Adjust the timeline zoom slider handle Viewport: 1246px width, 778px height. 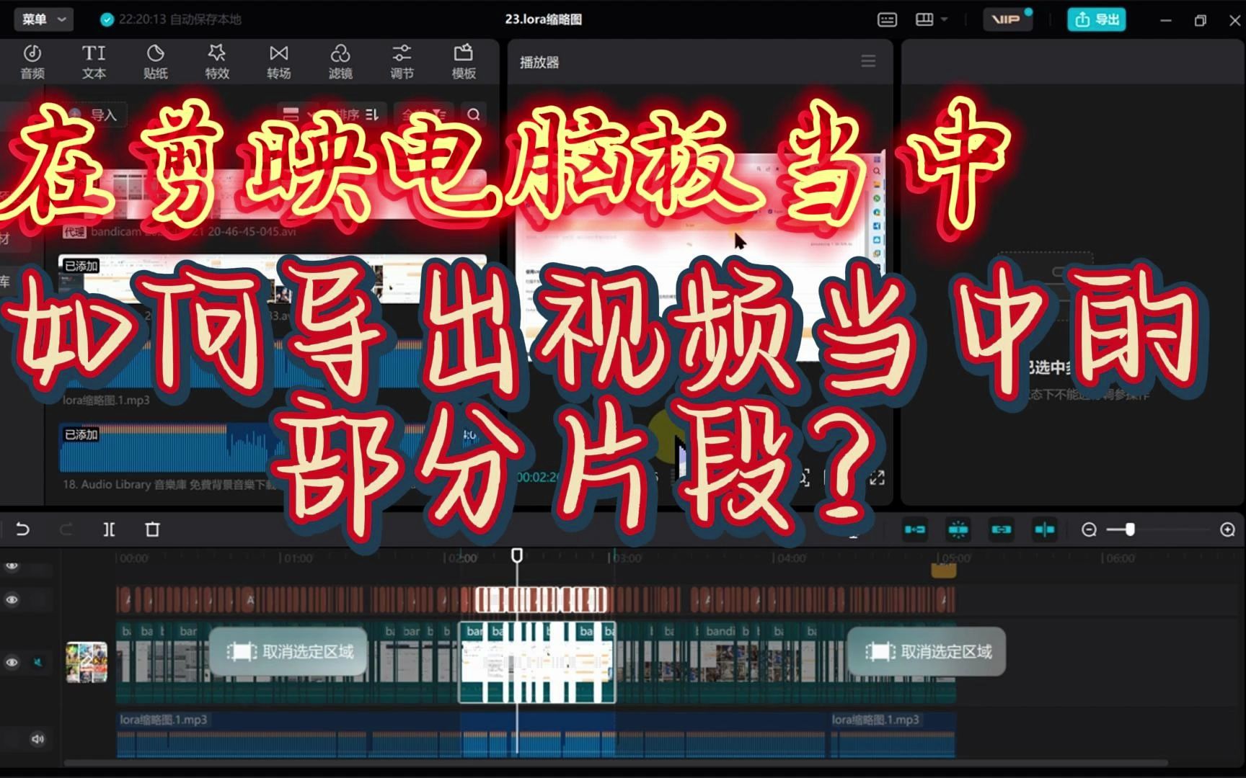[1130, 529]
